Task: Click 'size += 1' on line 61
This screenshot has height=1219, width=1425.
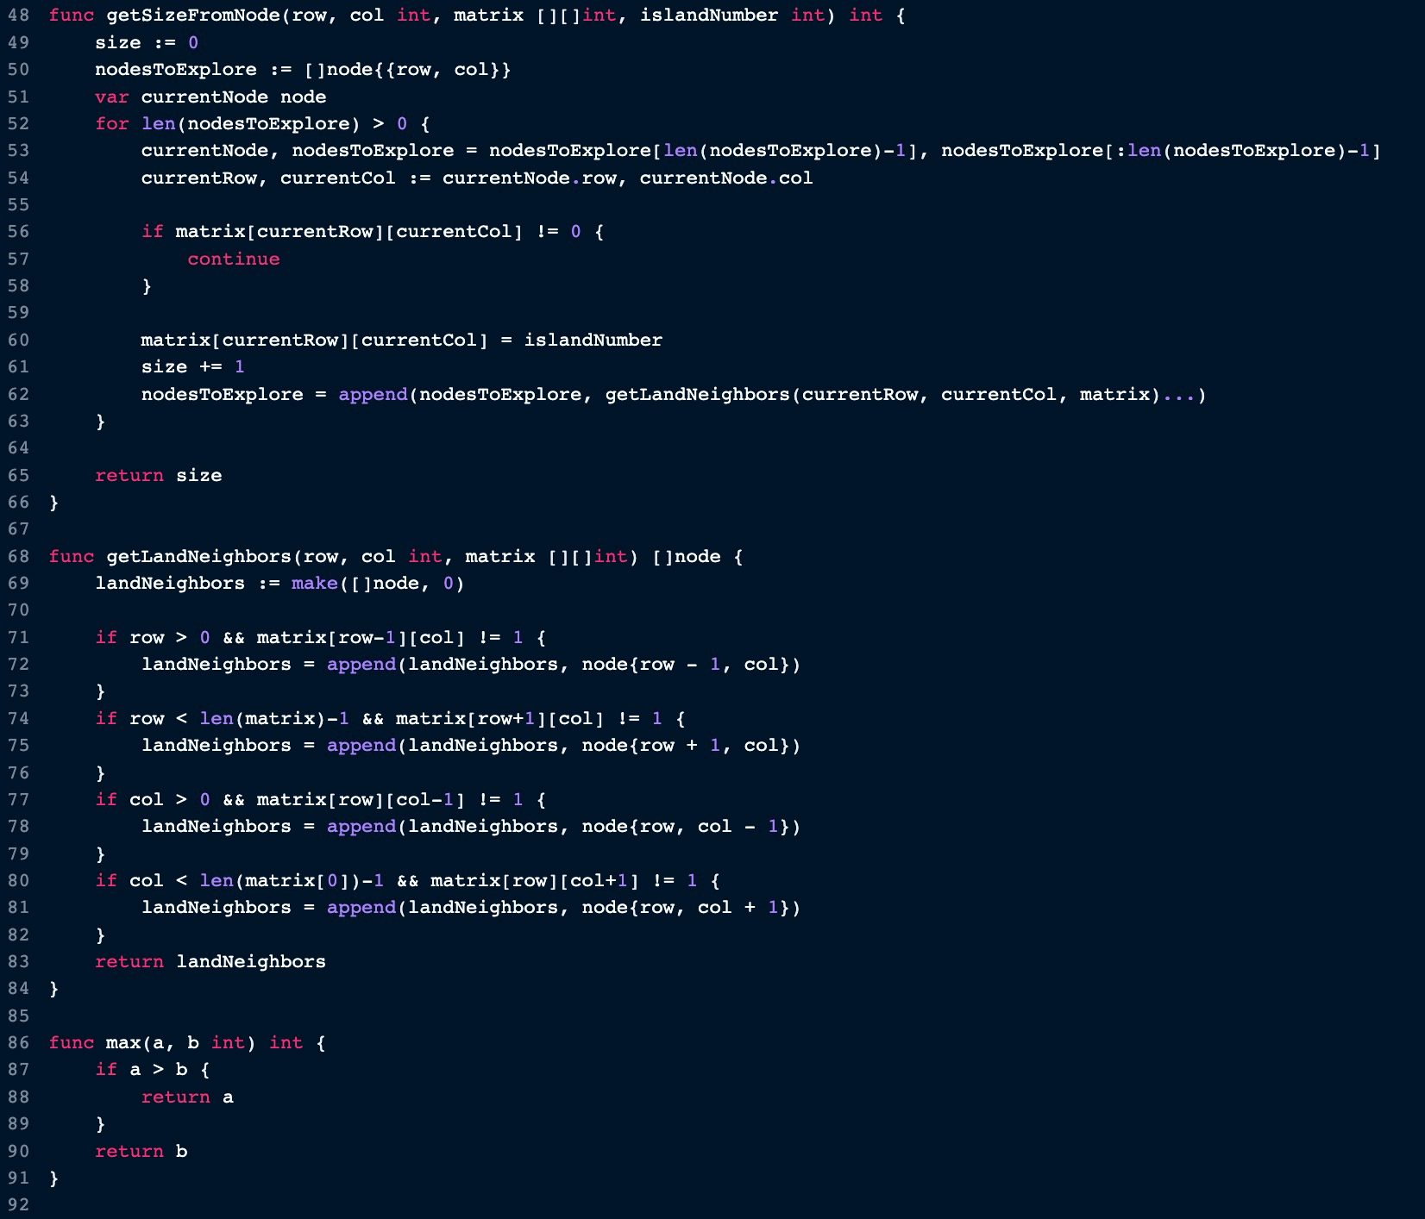Action: pyautogui.click(x=192, y=366)
